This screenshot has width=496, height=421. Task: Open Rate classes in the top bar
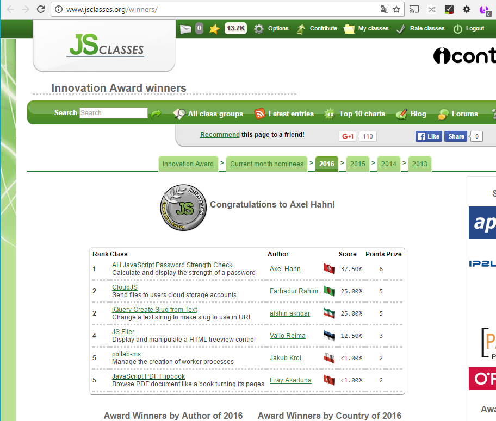(420, 29)
